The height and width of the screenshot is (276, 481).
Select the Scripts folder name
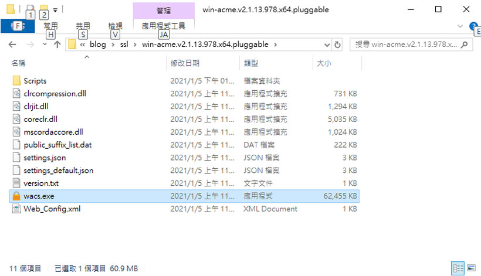click(x=35, y=81)
